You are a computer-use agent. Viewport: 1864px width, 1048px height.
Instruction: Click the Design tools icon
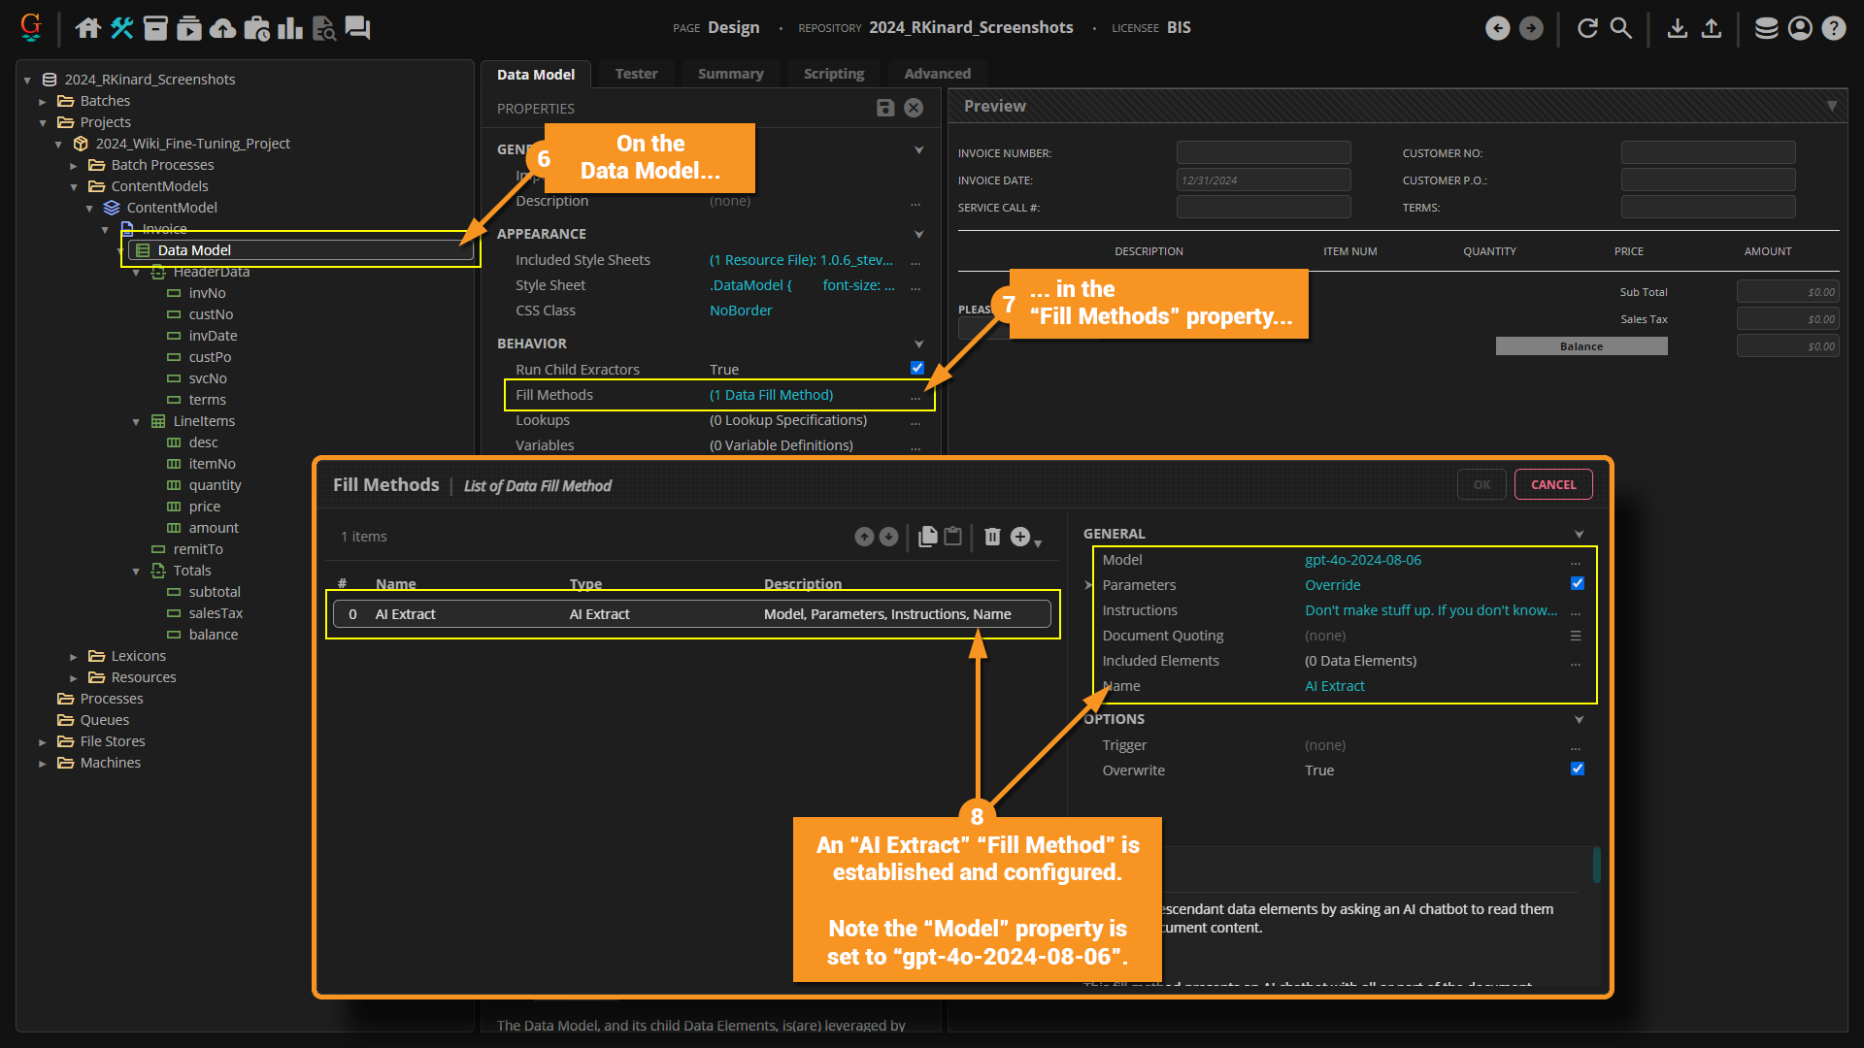[121, 28]
